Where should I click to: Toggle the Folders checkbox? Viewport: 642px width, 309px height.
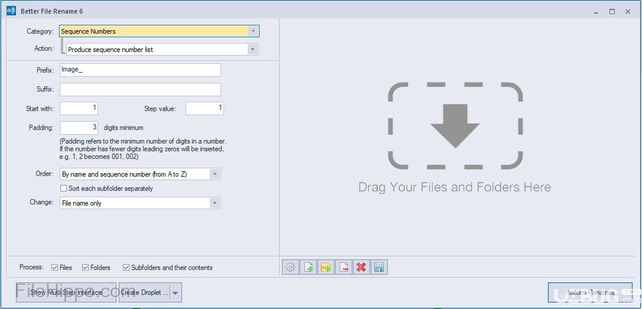[x=85, y=268]
